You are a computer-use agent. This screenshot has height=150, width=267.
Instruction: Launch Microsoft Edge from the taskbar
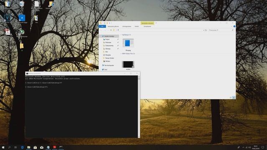(x=22, y=147)
